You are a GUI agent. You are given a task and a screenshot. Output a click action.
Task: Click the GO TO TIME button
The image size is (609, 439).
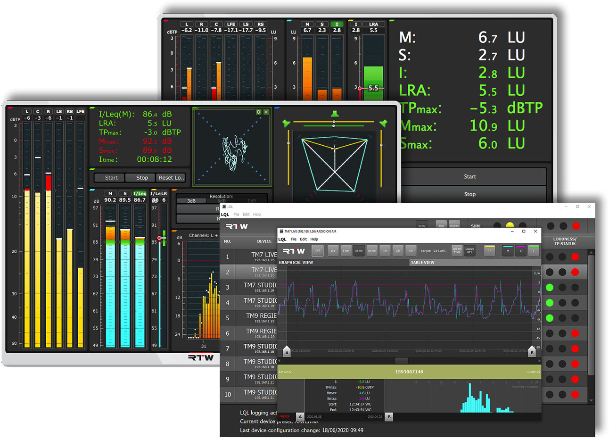tap(457, 250)
